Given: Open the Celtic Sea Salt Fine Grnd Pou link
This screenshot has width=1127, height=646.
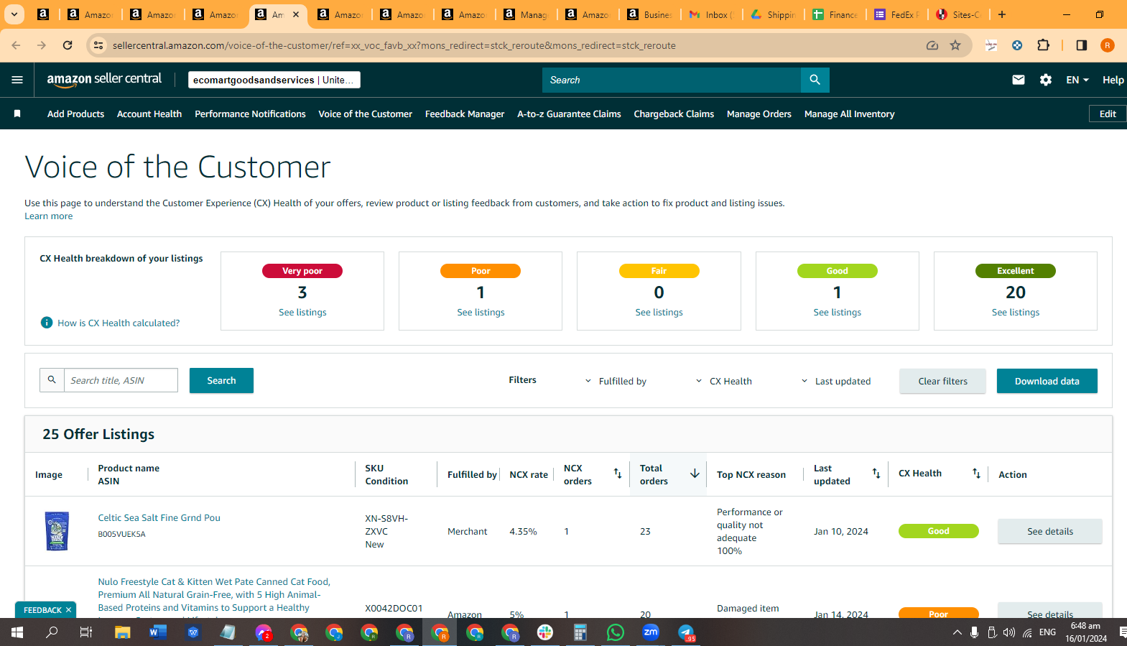Looking at the screenshot, I should pyautogui.click(x=159, y=517).
